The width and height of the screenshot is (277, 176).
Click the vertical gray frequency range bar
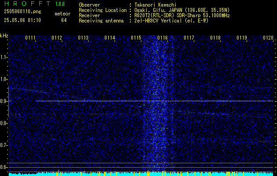click(8, 102)
